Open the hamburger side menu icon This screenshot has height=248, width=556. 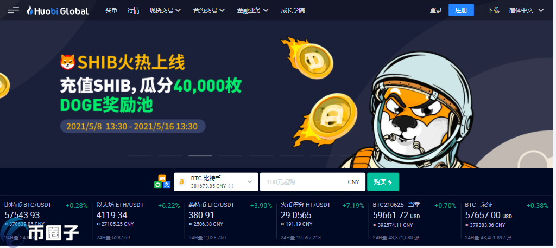pos(14,10)
